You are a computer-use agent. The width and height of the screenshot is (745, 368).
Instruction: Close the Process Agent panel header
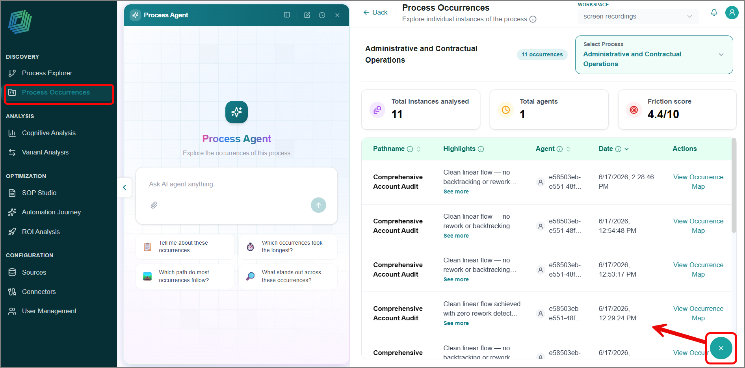[x=337, y=15]
